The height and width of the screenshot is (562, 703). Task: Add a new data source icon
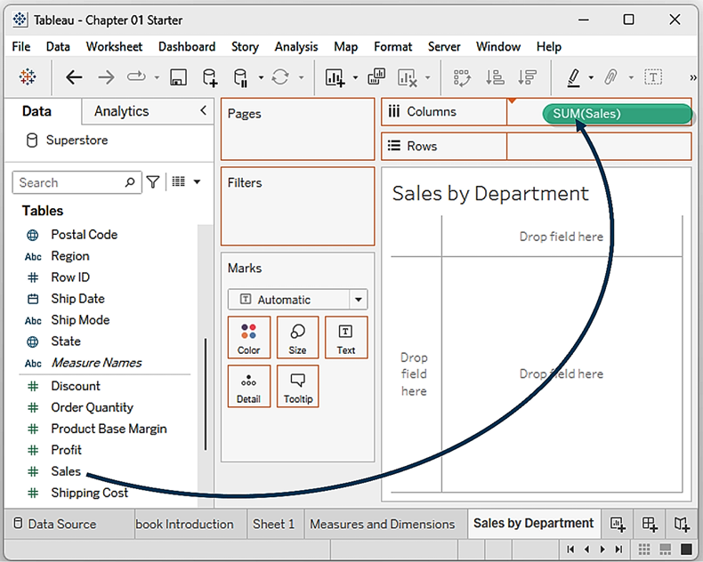point(210,77)
